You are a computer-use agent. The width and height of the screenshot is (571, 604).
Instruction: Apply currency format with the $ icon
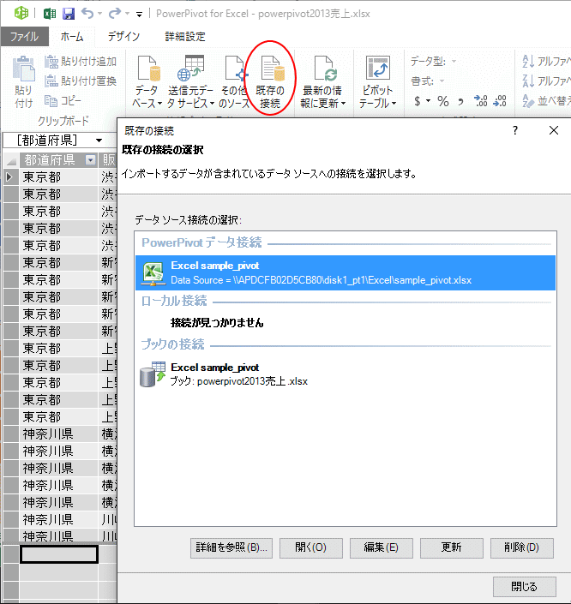418,101
